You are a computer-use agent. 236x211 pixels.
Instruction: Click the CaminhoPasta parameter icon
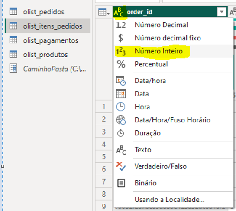tap(13, 68)
